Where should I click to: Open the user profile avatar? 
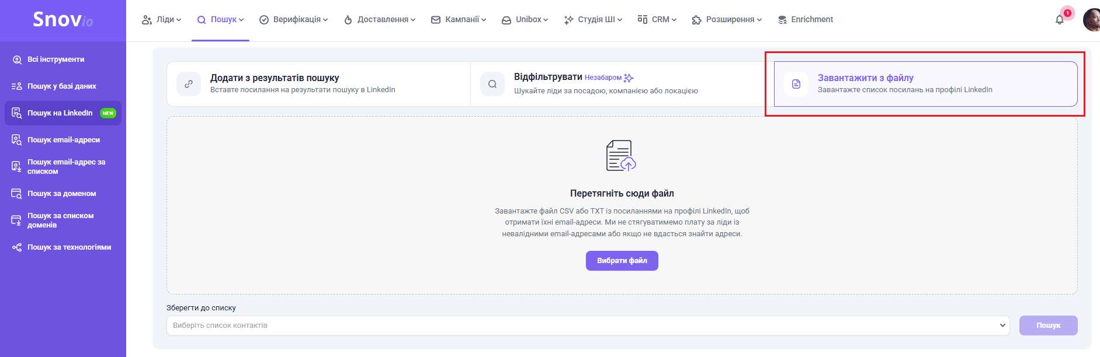click(x=1091, y=20)
